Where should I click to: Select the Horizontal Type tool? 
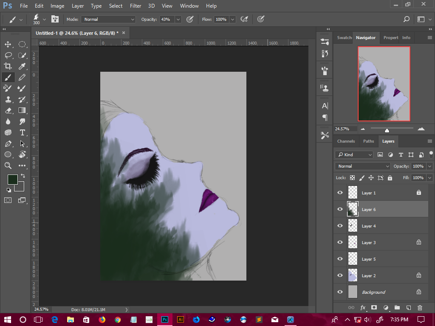point(22,132)
